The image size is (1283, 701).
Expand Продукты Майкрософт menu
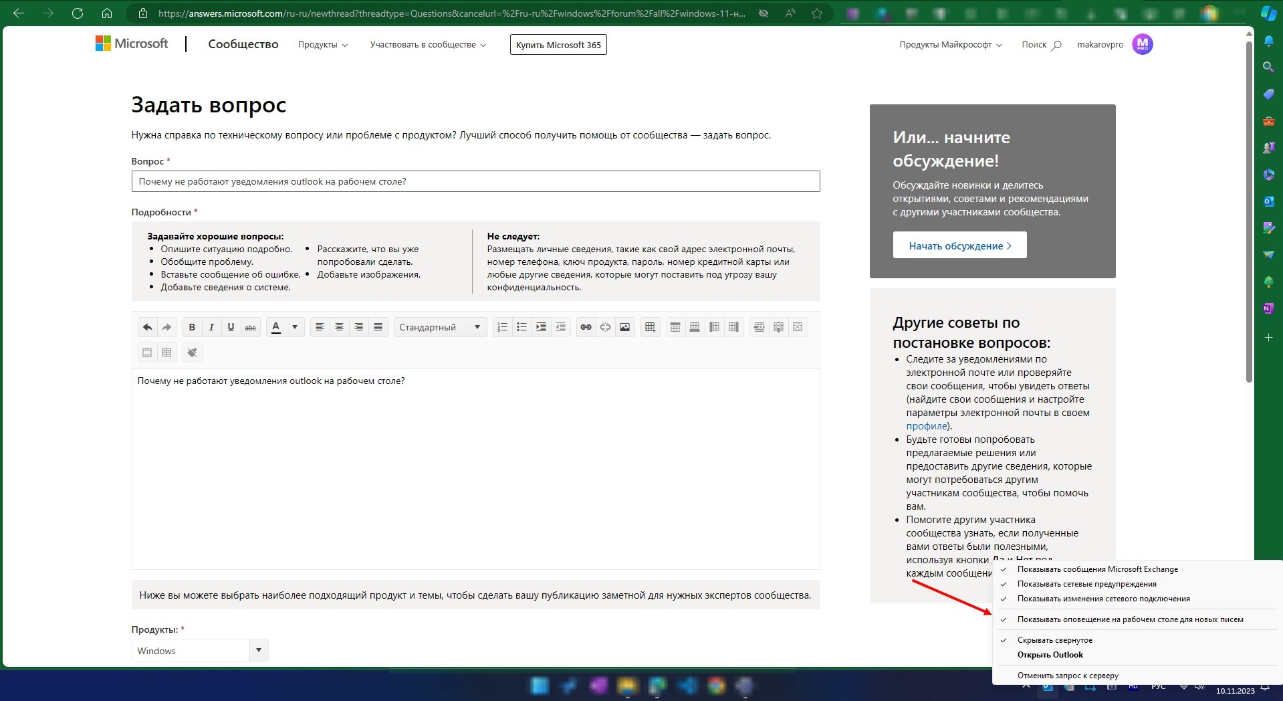point(951,45)
